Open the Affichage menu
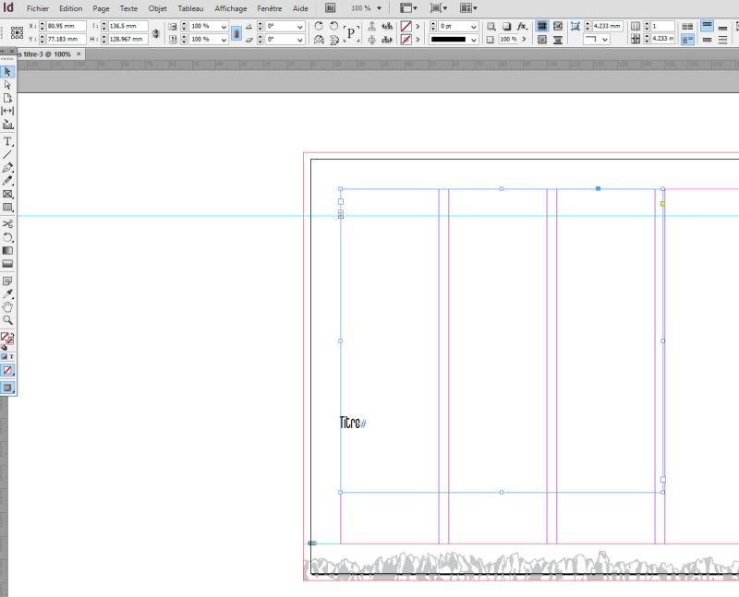Screen dimensions: 739x597 point(230,8)
